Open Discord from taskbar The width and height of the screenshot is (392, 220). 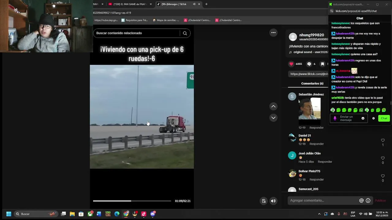click(153, 214)
